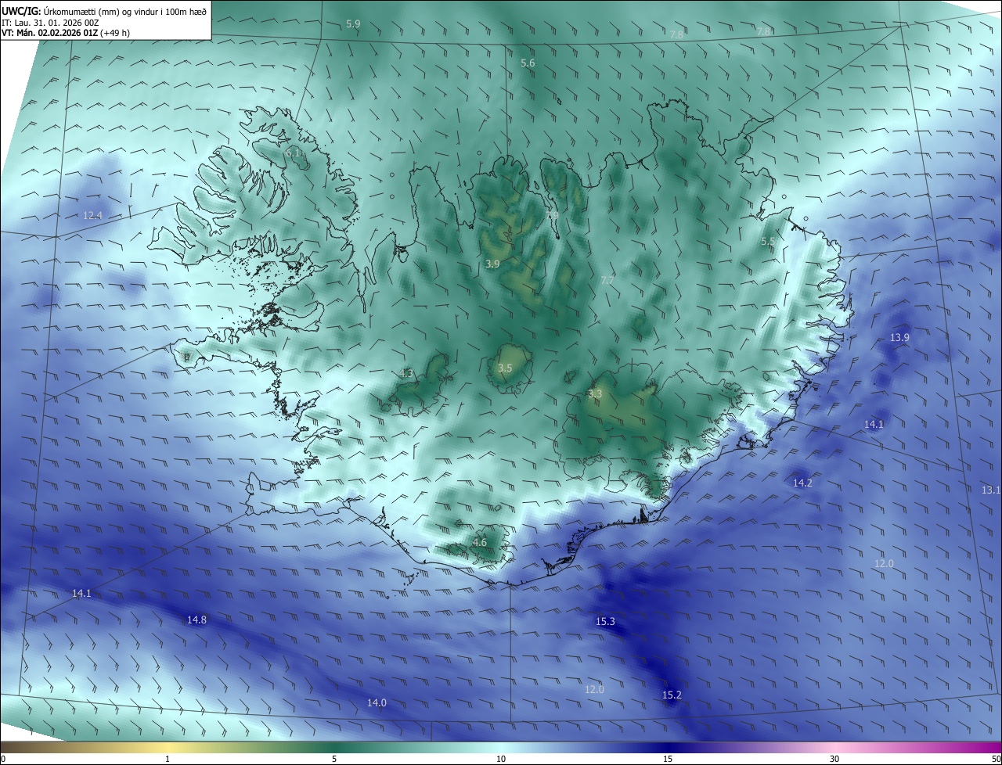Click the colorbar tick label 50
Image resolution: width=1002 pixels, height=765 pixels.
pos(996,759)
